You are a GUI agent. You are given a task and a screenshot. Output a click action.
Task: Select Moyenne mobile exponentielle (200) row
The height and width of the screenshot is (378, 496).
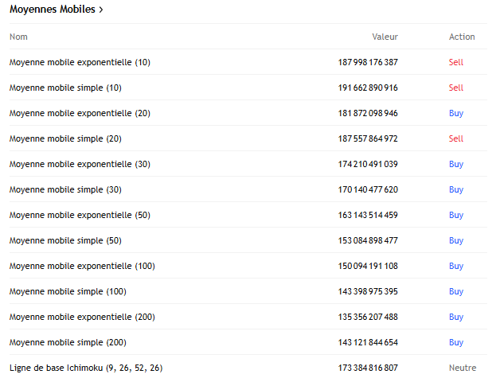248,317
